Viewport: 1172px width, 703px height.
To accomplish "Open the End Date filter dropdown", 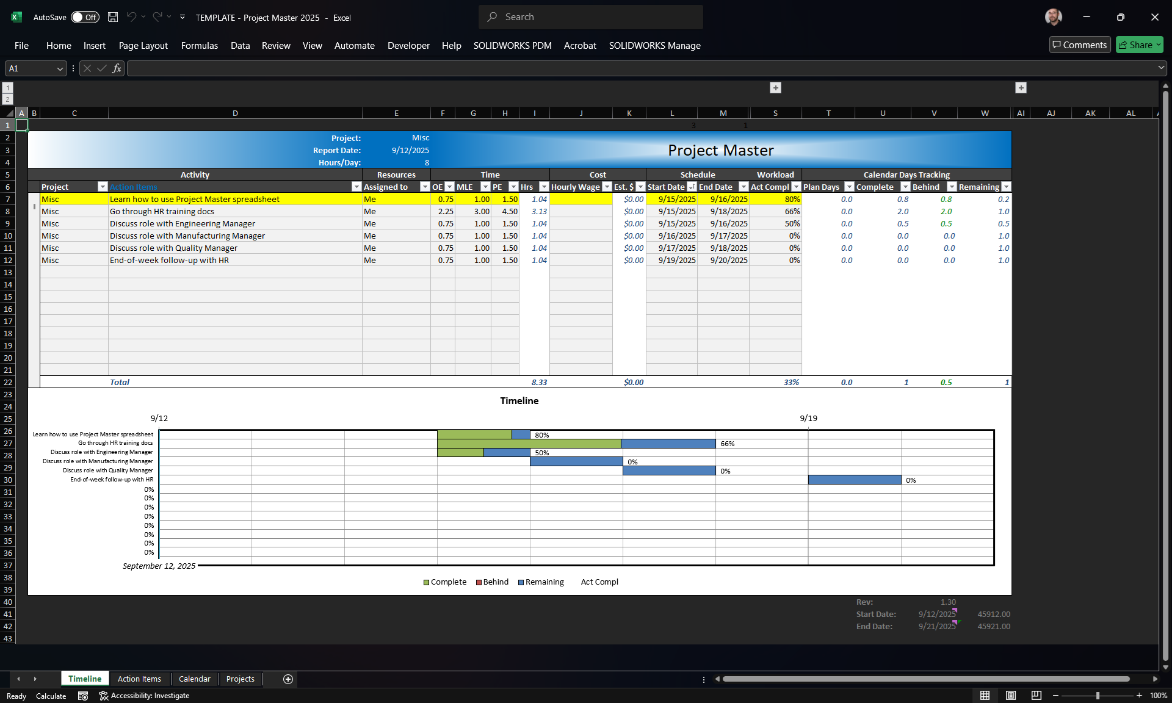I will (x=743, y=187).
